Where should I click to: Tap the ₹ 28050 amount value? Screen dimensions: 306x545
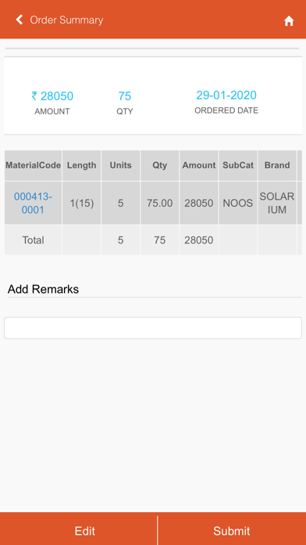pos(52,96)
